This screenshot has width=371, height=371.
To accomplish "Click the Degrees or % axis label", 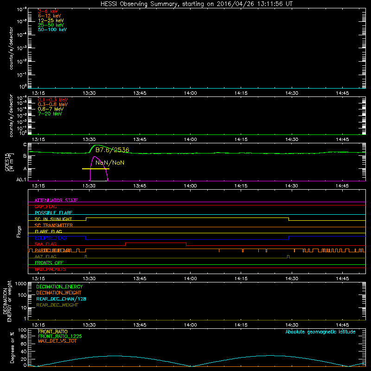I will pyautogui.click(x=12, y=347).
